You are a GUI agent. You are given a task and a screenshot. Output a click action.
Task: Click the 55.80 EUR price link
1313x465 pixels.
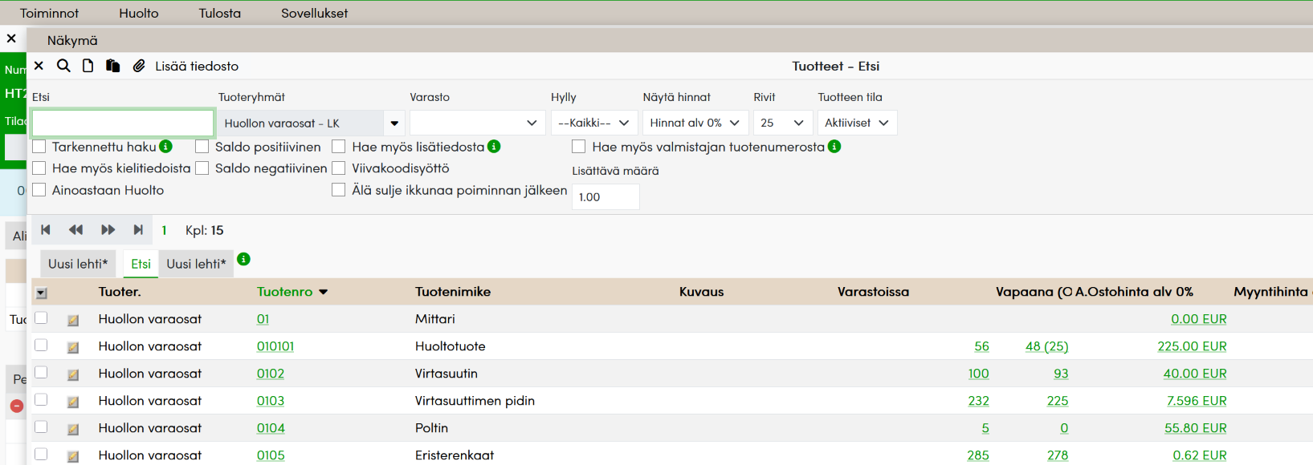click(1195, 428)
